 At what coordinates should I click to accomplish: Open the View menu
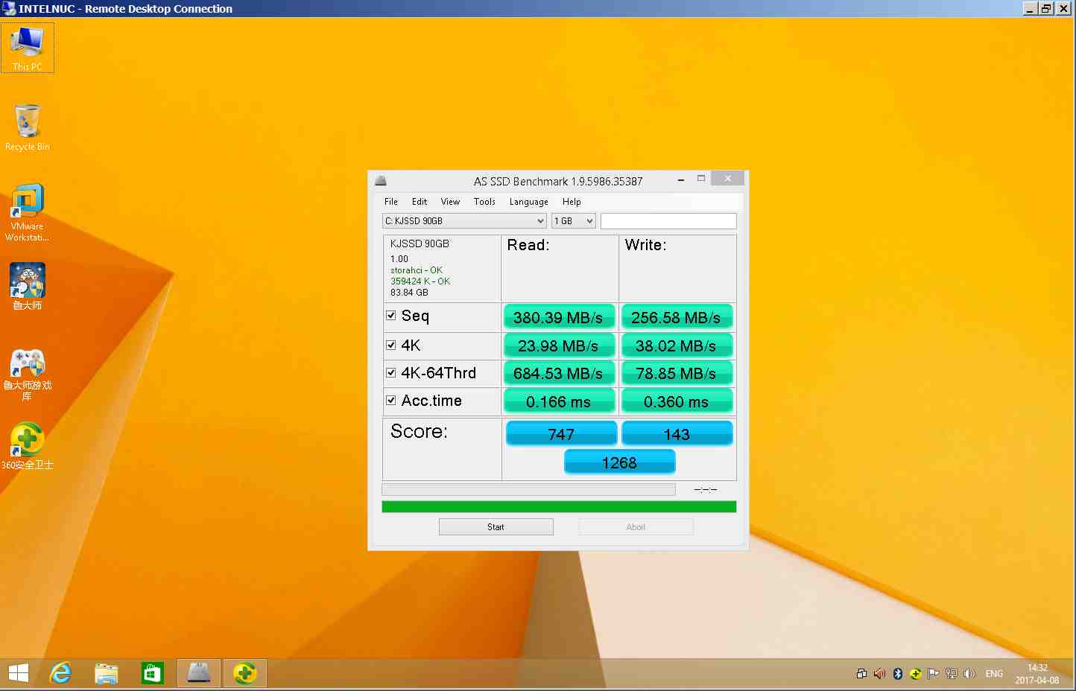(450, 202)
